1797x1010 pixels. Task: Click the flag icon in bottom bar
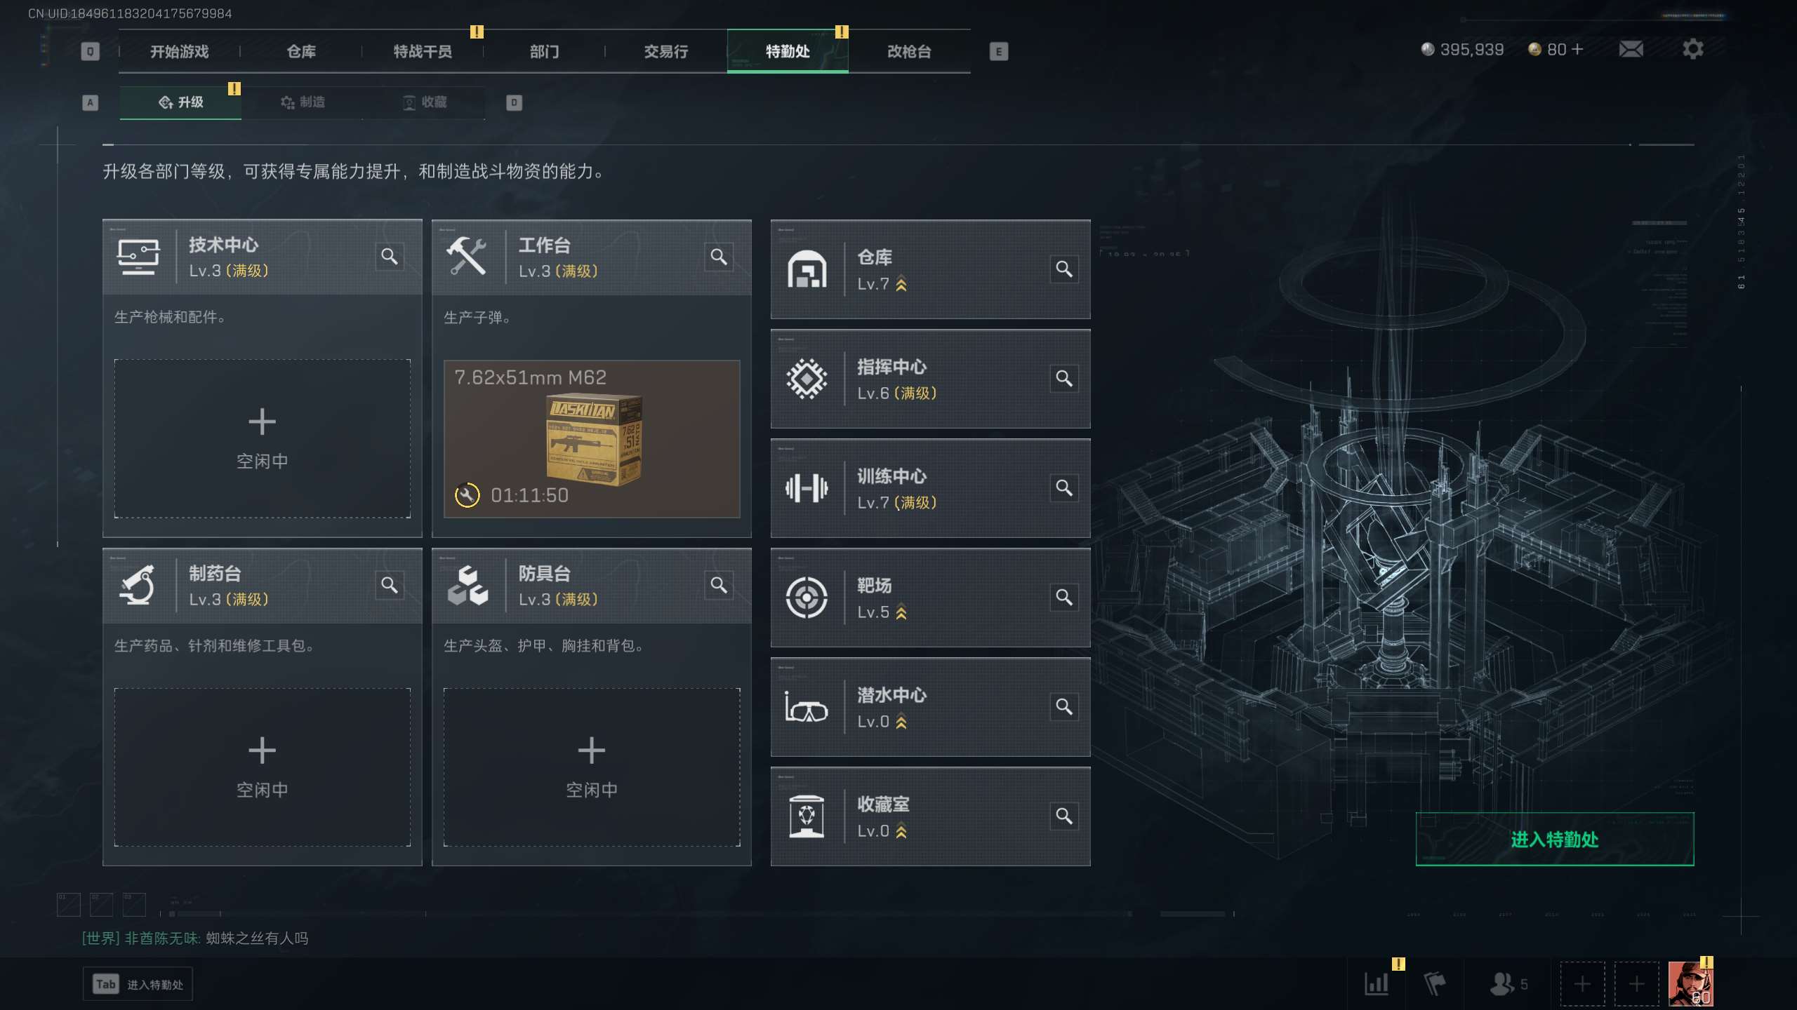[x=1434, y=984]
